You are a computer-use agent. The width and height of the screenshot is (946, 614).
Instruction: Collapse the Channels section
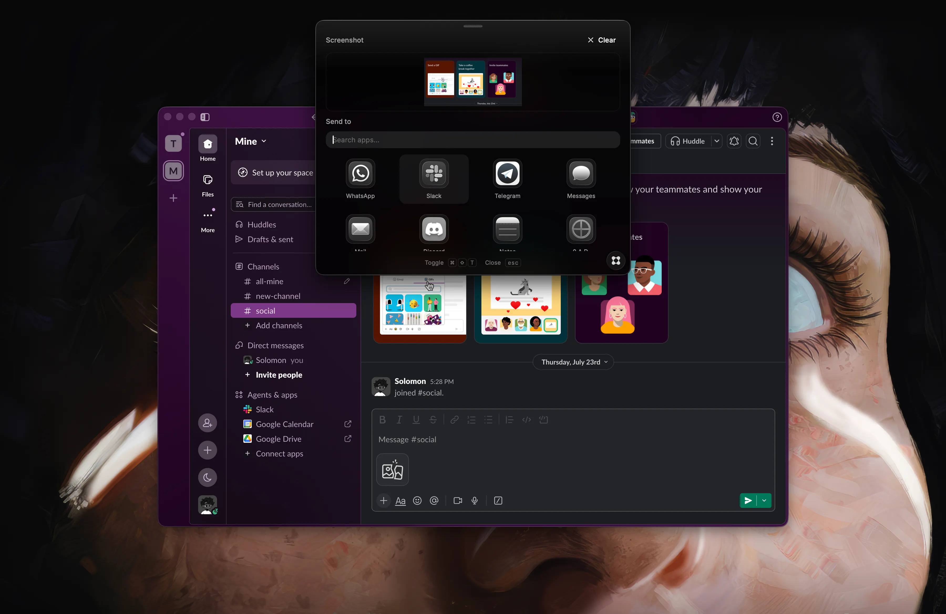pyautogui.click(x=263, y=267)
